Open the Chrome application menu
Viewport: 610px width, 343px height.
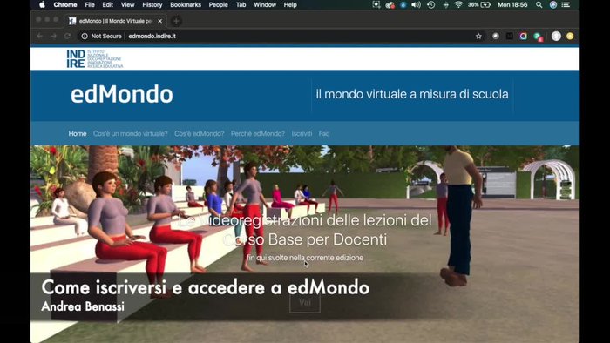[65, 4]
